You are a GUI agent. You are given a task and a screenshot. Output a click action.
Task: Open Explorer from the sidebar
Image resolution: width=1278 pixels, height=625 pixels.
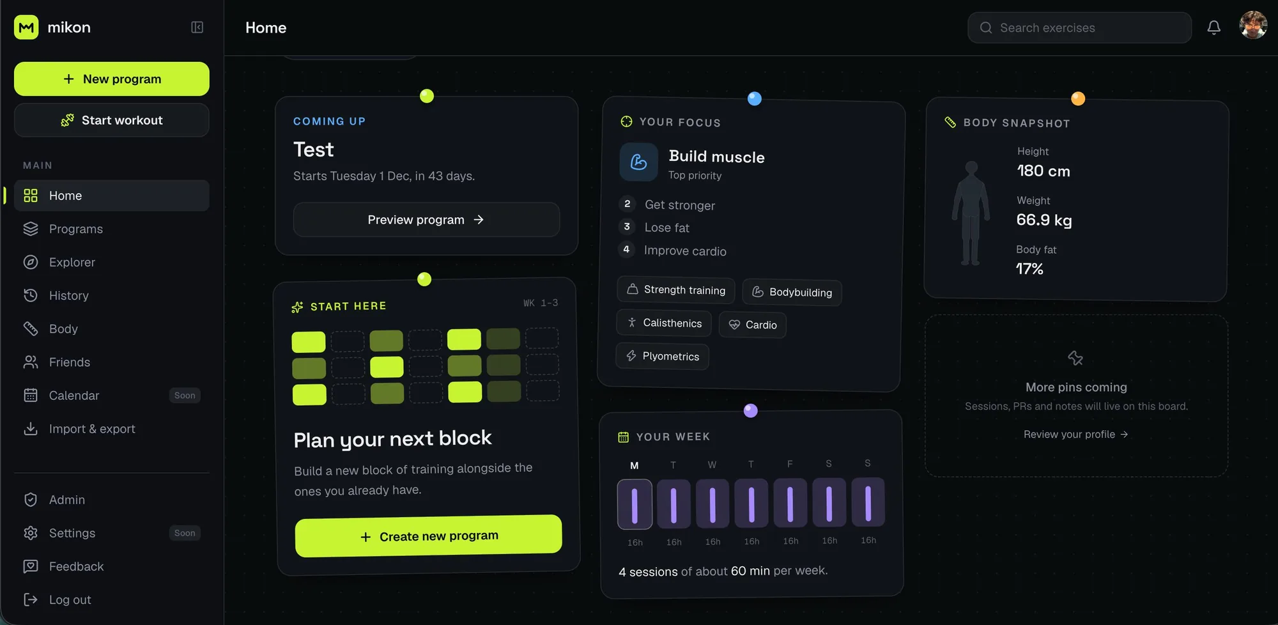click(x=112, y=262)
